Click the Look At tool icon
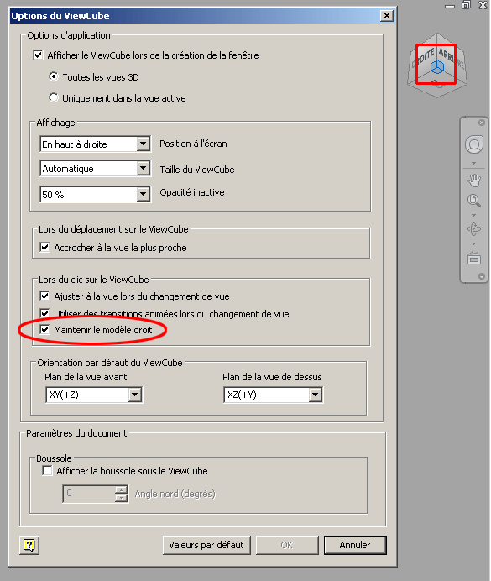This screenshot has height=581, width=491. click(474, 258)
